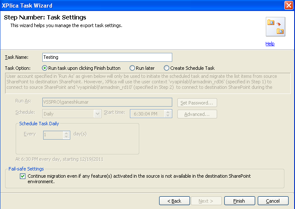The image size is (295, 209).
Task: Increase Every day(s) value with up arrow
Action: [66, 133]
